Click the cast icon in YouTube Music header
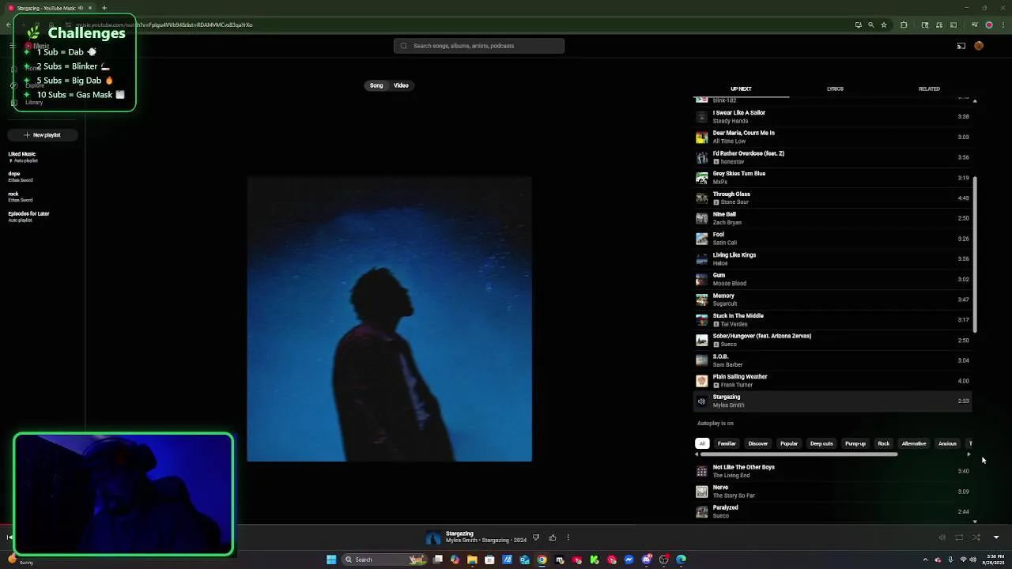The width and height of the screenshot is (1012, 569). click(x=961, y=46)
